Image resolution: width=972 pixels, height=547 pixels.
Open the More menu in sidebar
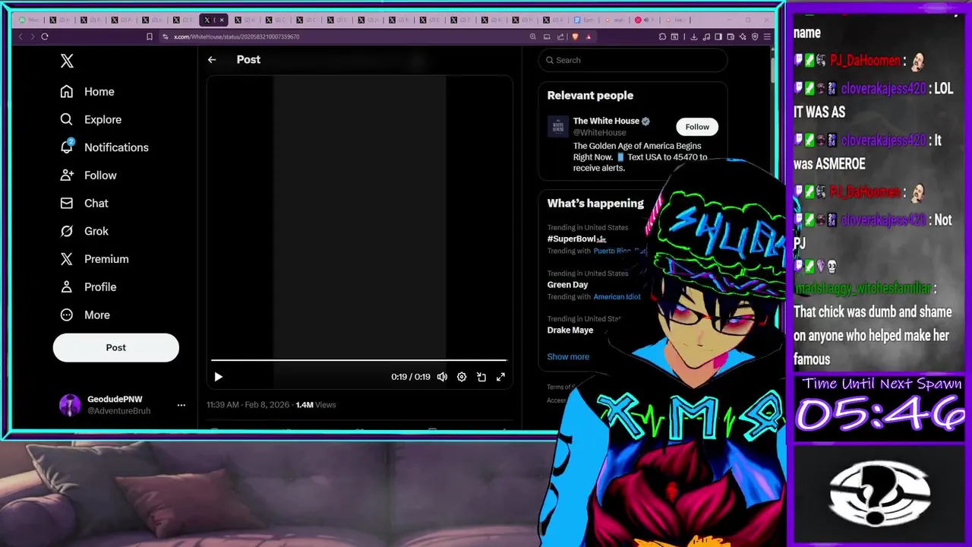point(85,315)
